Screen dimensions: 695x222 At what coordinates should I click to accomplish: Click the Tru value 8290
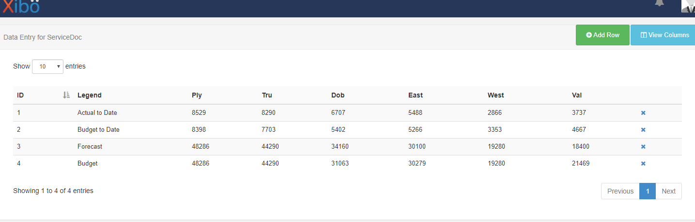click(269, 113)
